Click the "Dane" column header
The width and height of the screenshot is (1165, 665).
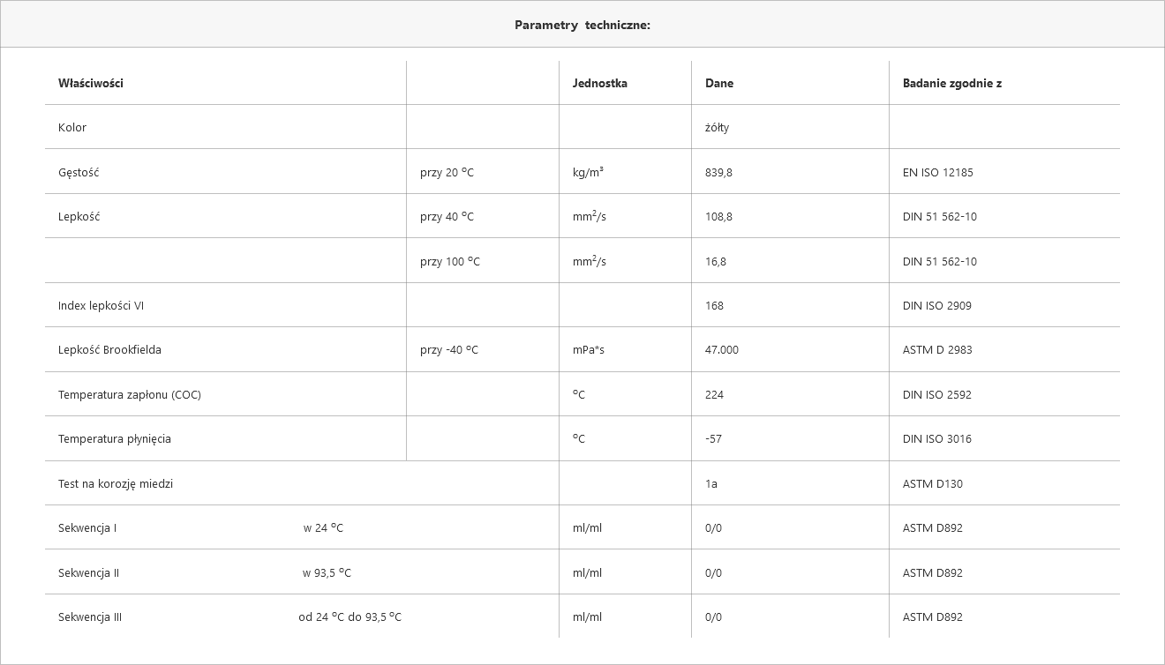719,83
